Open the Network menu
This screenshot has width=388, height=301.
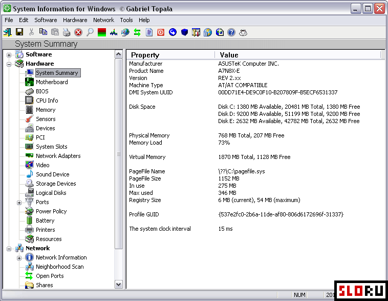pyautogui.click(x=103, y=20)
